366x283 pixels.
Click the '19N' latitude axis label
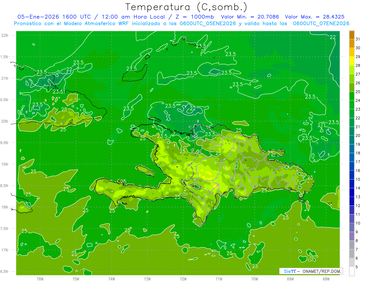click(4, 164)
